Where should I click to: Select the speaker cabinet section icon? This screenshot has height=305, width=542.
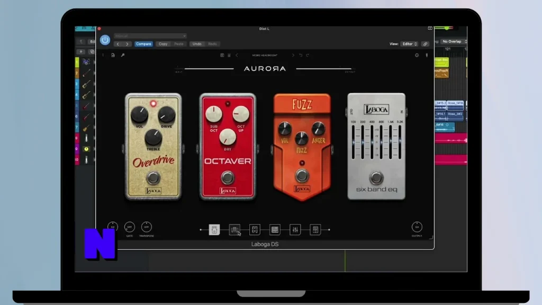click(x=255, y=230)
